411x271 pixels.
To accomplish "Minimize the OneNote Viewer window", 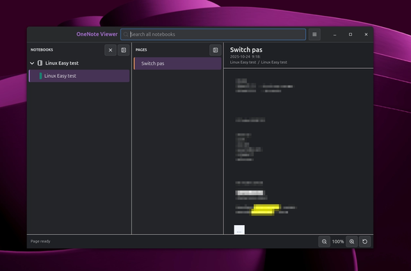I will coord(335,35).
